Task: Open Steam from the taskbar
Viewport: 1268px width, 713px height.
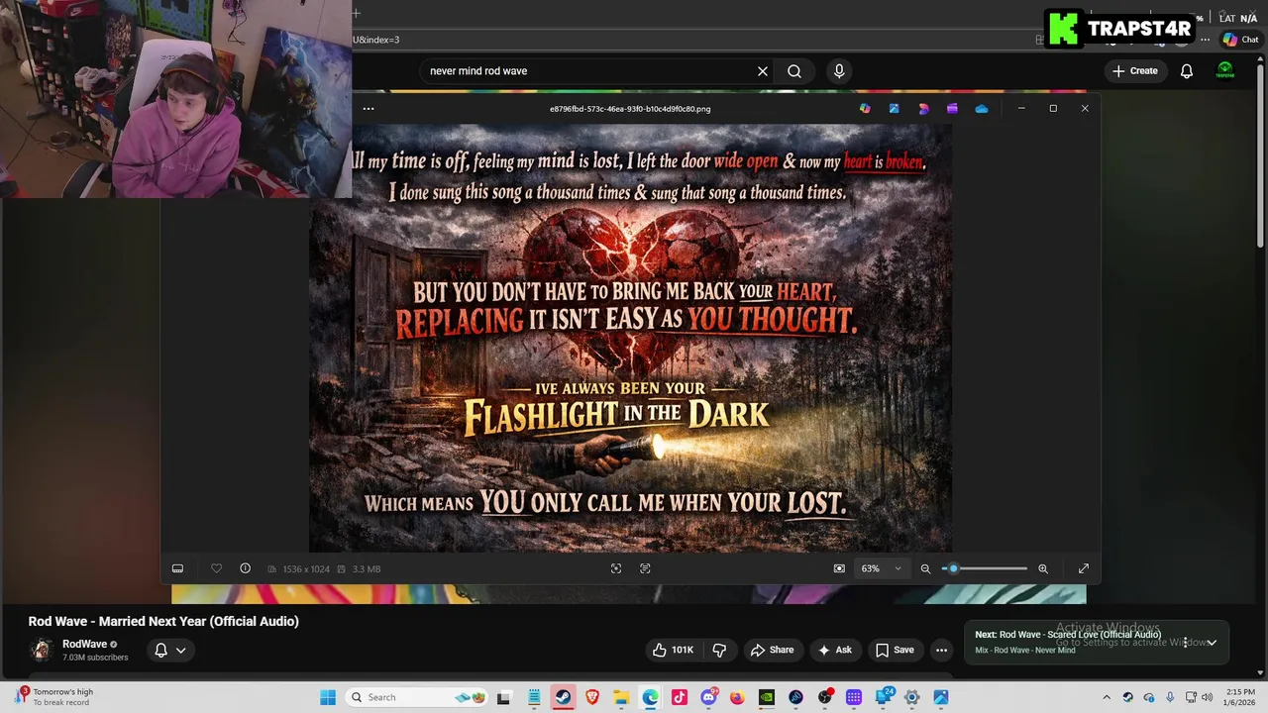Action: click(x=563, y=697)
